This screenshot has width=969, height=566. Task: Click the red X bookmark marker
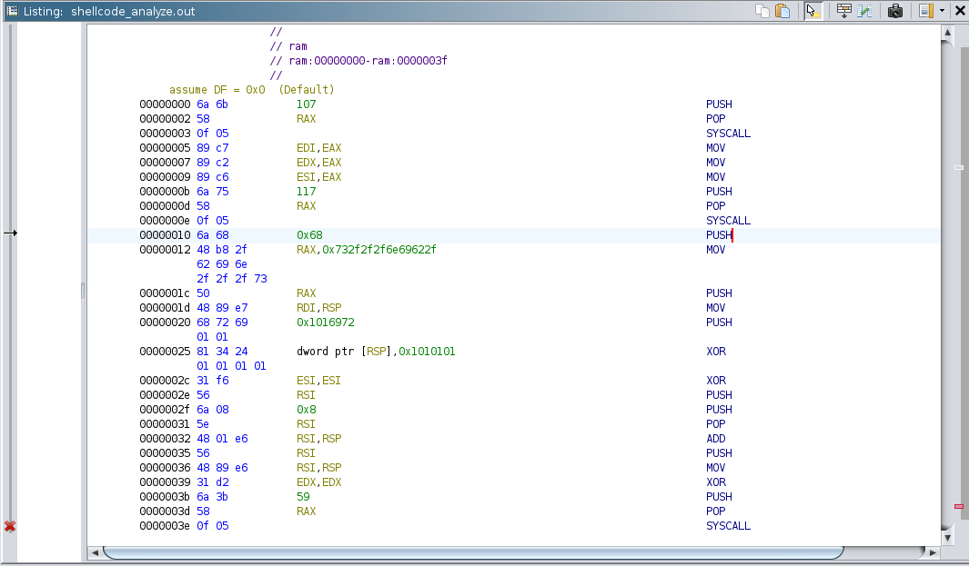(9, 525)
